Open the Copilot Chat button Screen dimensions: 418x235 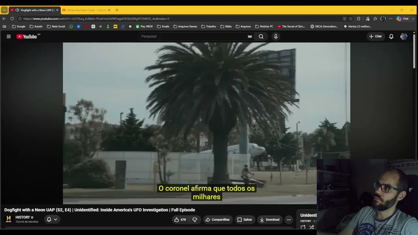(x=403, y=19)
